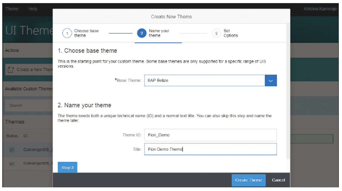The width and height of the screenshot is (342, 191).
Task: Toggle the Status checkbox in the Themes list
Action: (x=12, y=135)
